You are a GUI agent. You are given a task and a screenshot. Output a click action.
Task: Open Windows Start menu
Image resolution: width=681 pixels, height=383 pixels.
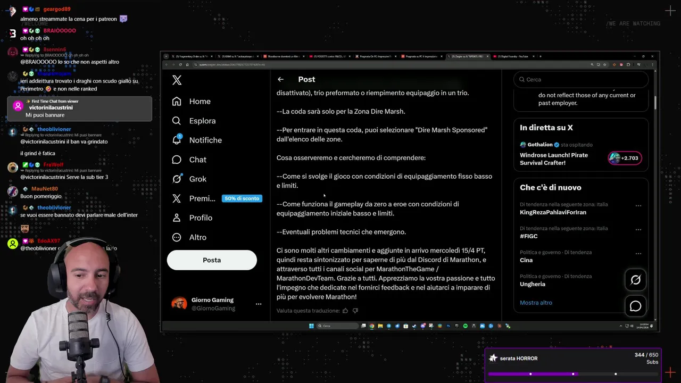pyautogui.click(x=311, y=326)
